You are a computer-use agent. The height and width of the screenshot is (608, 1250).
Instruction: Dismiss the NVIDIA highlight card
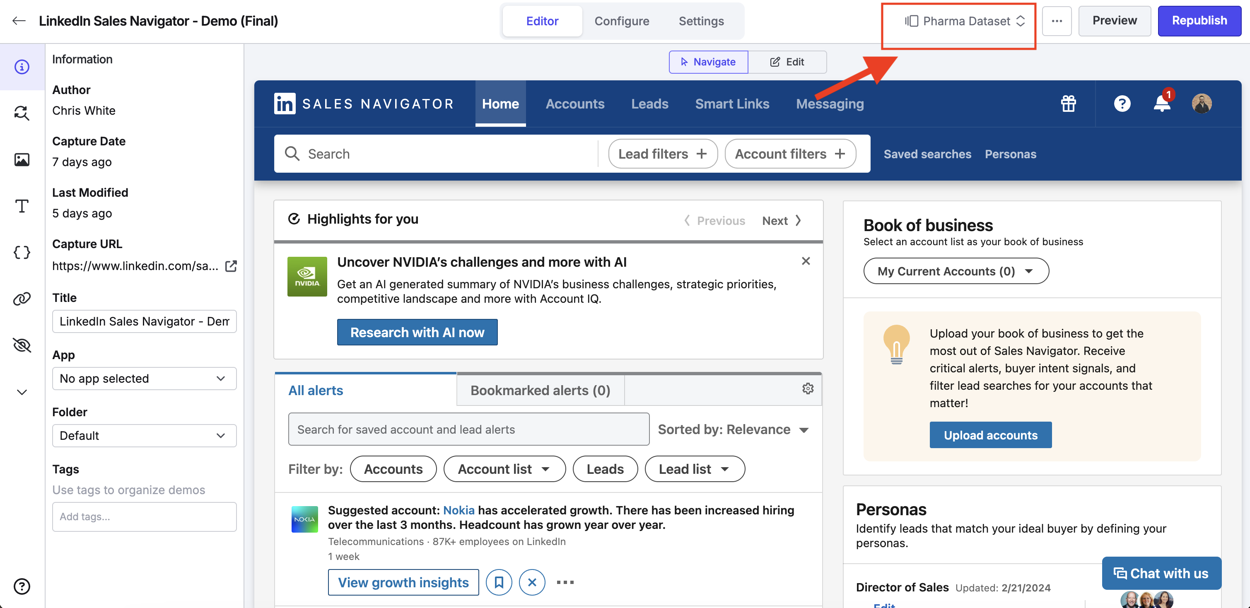806,261
